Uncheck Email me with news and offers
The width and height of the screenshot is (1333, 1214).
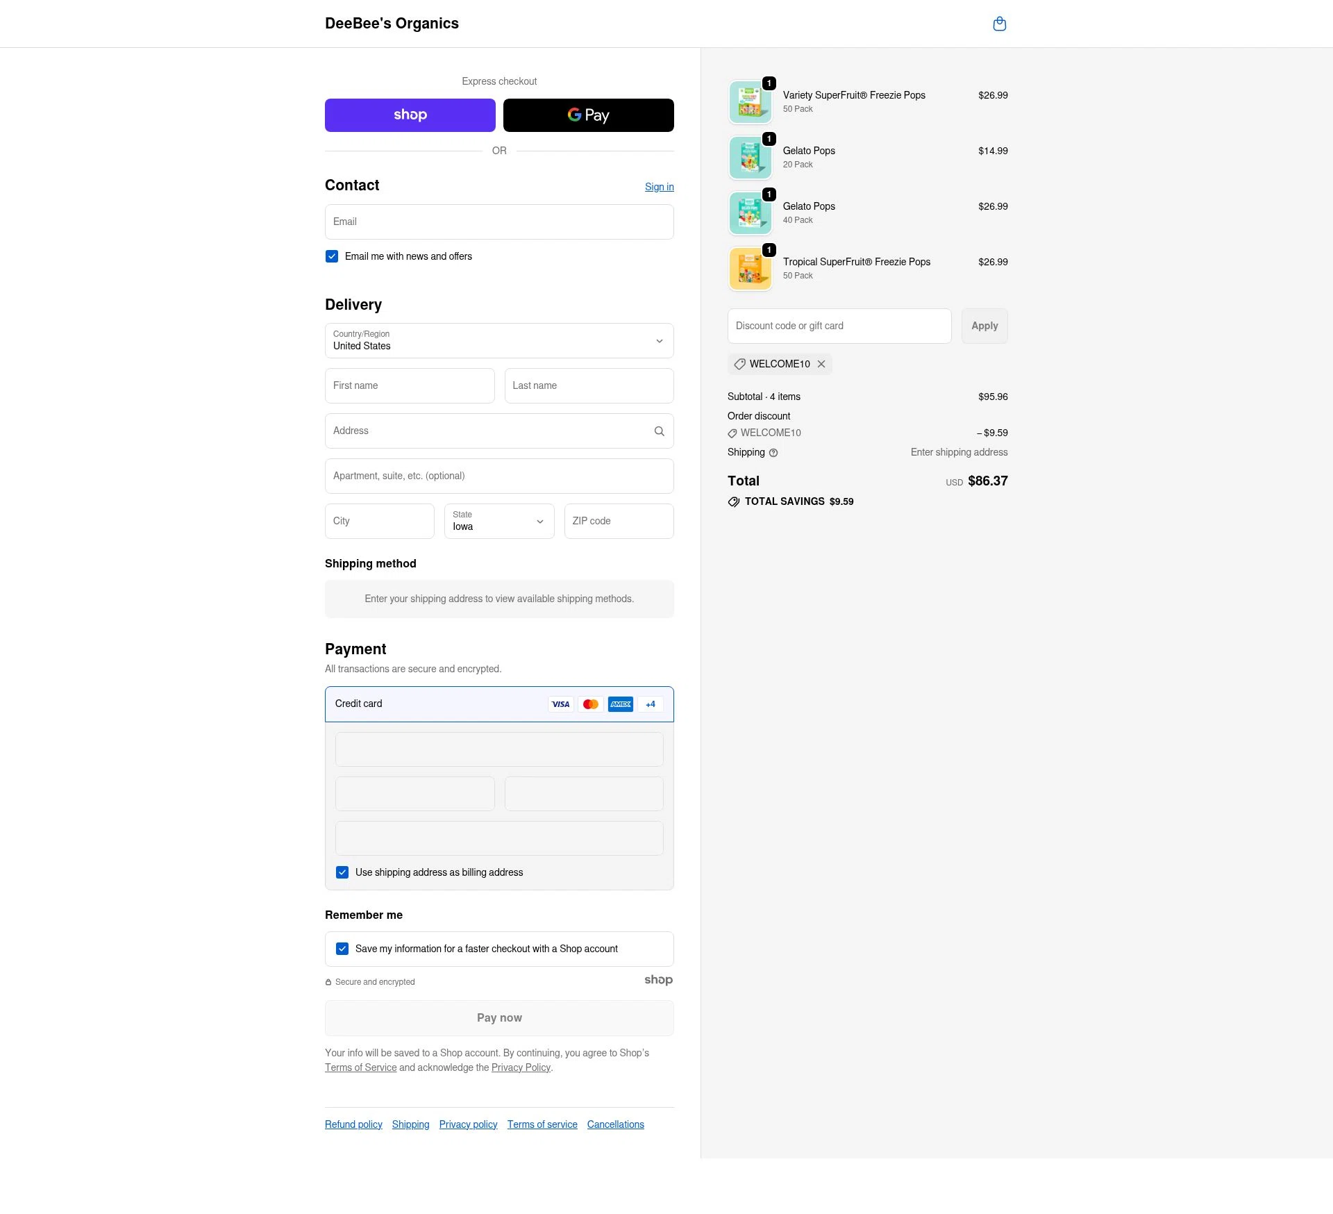(332, 256)
